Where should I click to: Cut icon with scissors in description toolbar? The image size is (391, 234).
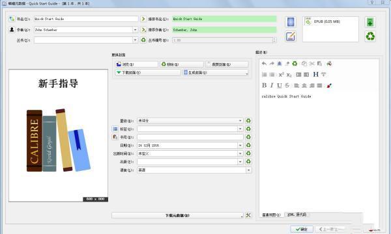click(312, 64)
